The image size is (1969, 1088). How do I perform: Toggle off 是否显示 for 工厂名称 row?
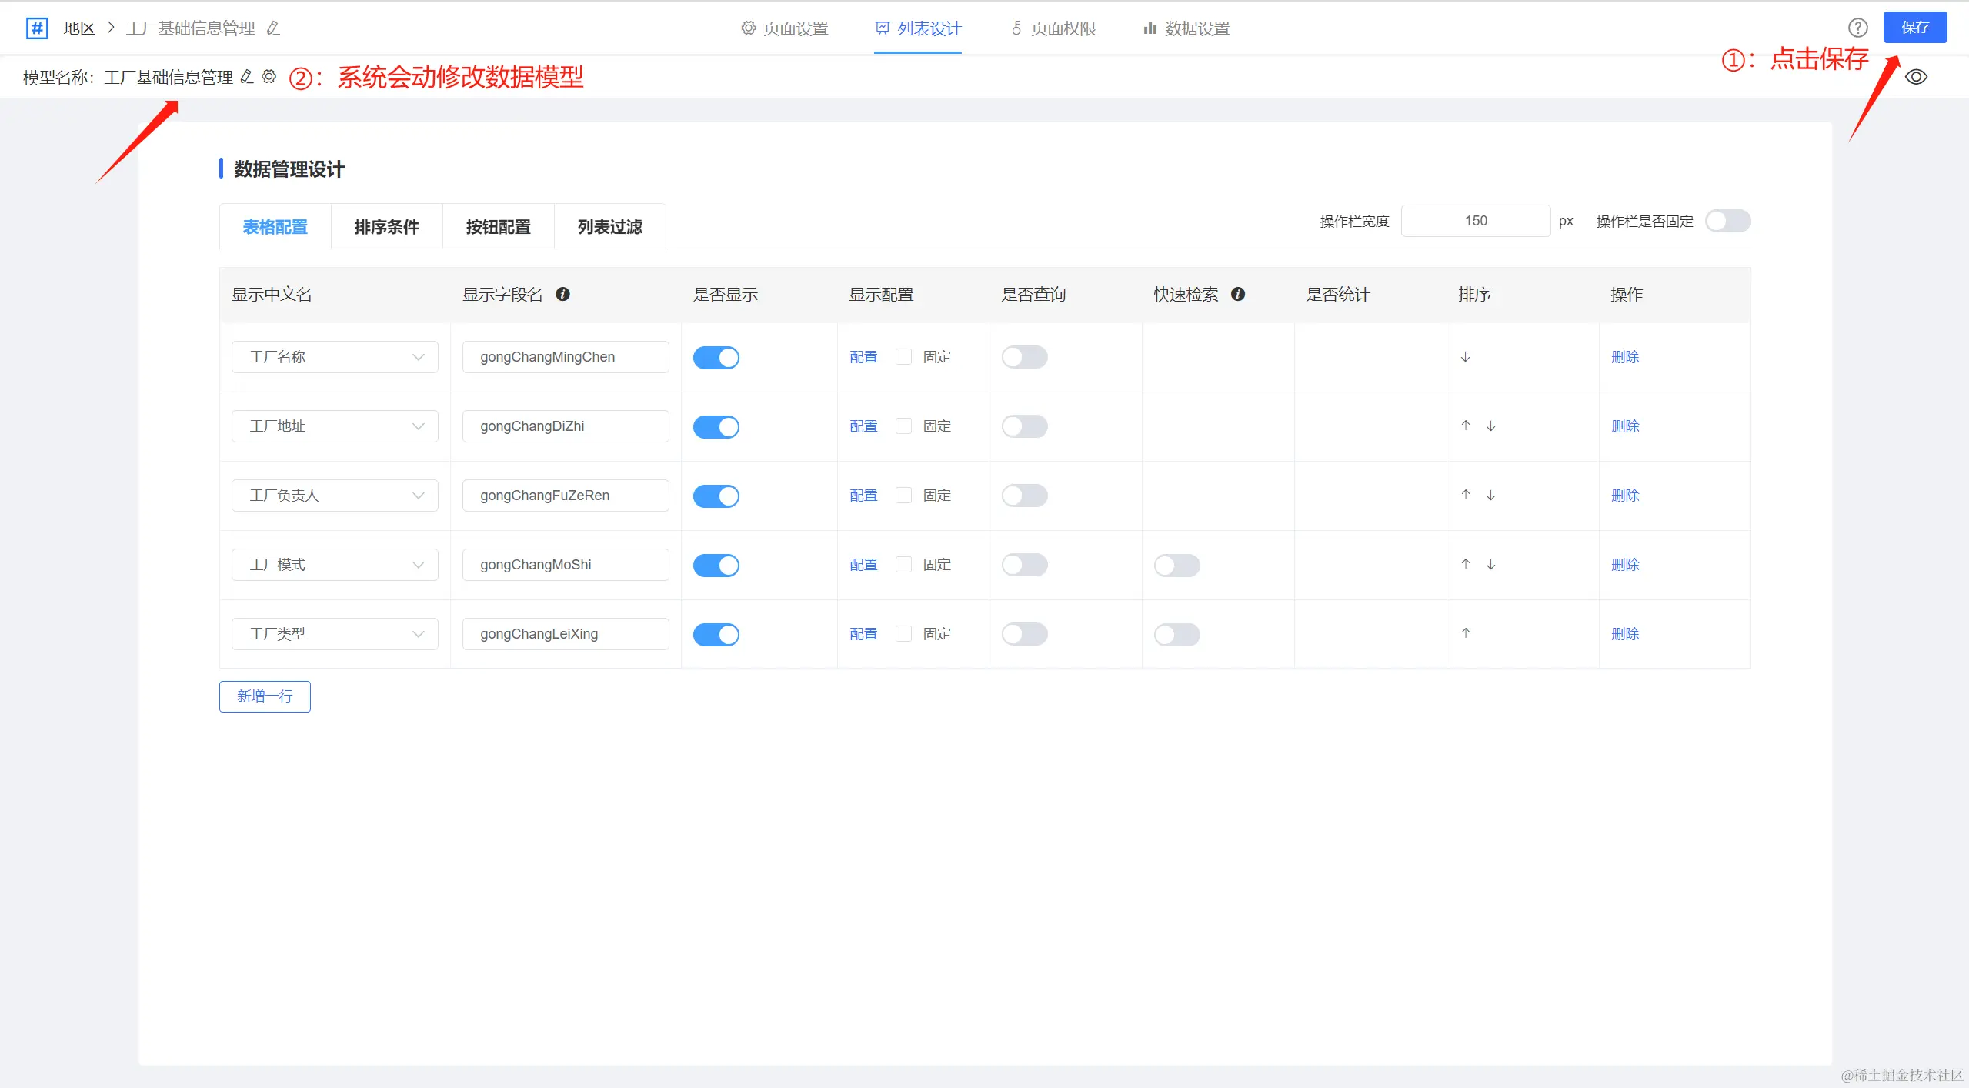pyautogui.click(x=716, y=358)
